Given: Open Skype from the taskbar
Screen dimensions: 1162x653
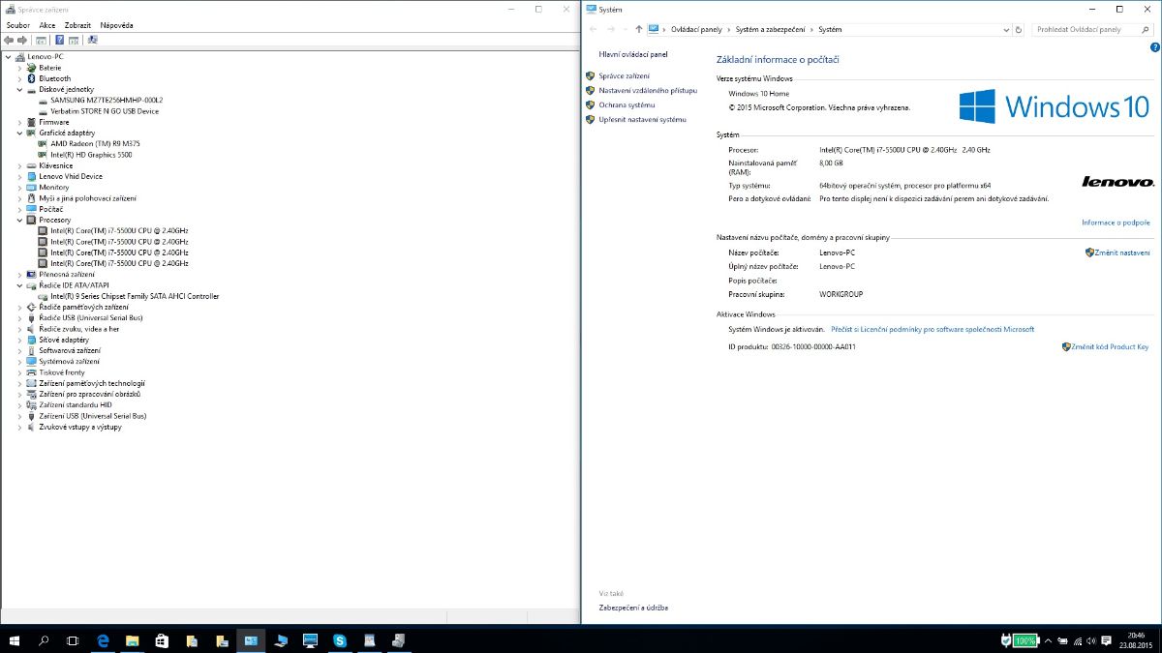Looking at the screenshot, I should pos(340,640).
